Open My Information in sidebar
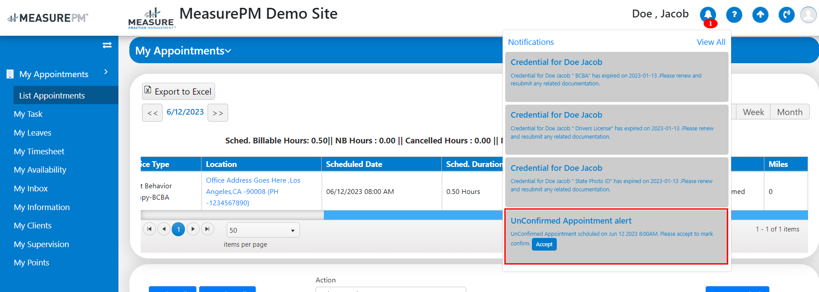Image resolution: width=819 pixels, height=292 pixels. point(42,207)
